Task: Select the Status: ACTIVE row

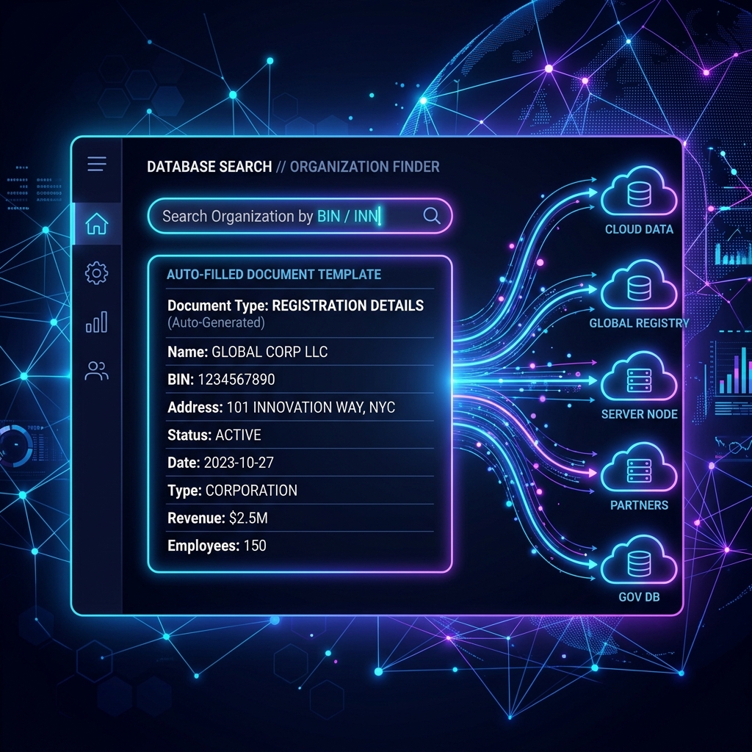Action: click(x=300, y=435)
